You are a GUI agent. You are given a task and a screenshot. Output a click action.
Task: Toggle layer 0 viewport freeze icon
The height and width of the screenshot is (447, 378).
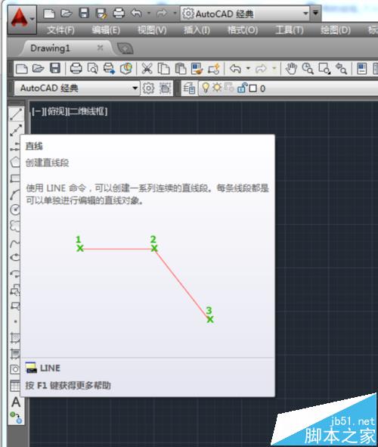click(x=229, y=87)
